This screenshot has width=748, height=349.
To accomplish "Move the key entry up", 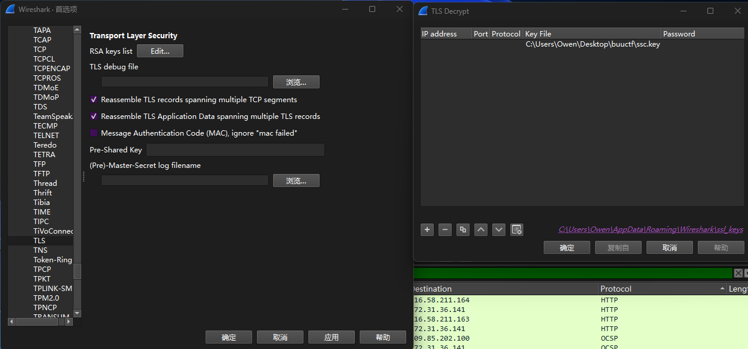I will 481,229.
